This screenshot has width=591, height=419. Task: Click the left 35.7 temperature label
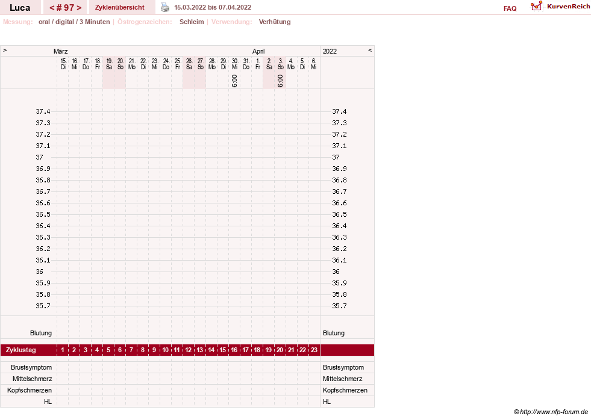tap(43, 306)
